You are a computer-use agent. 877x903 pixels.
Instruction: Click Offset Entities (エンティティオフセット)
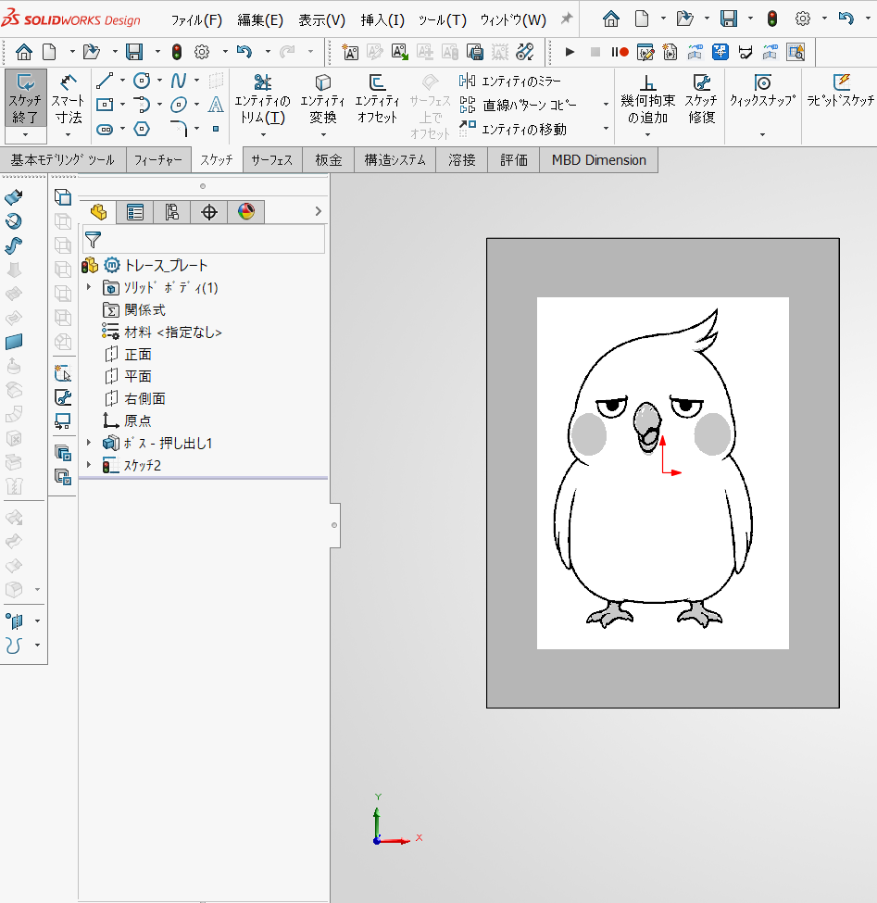pos(377,99)
